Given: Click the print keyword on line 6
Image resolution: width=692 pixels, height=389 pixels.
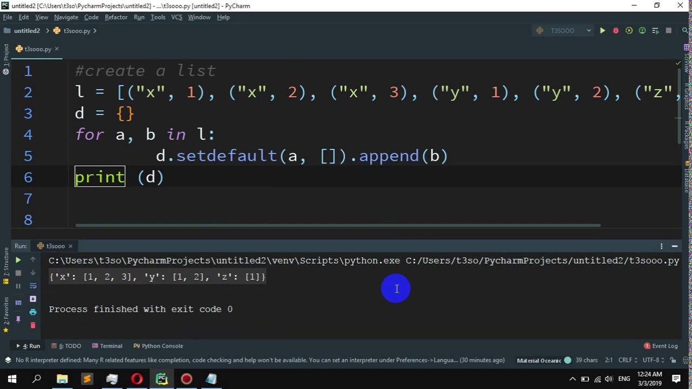Looking at the screenshot, I should 100,177.
